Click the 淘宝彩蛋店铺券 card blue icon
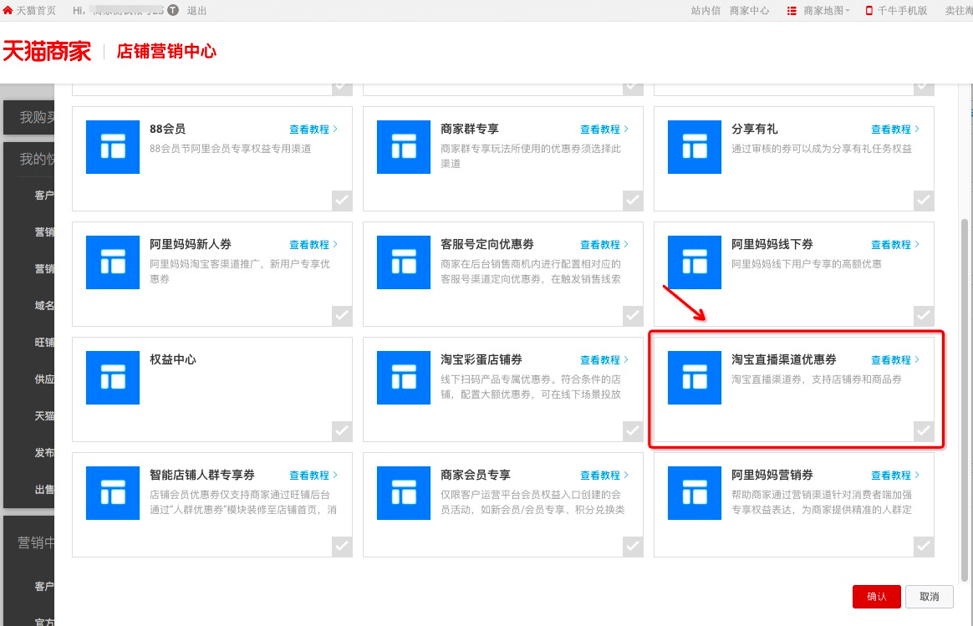The width and height of the screenshot is (973, 626). (x=404, y=378)
